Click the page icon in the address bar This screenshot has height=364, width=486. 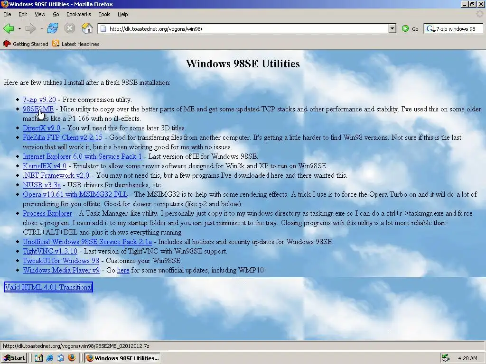click(103, 29)
